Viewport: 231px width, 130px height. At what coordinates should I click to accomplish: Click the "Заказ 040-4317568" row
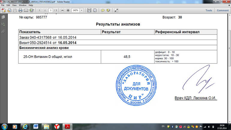(x=118, y=38)
